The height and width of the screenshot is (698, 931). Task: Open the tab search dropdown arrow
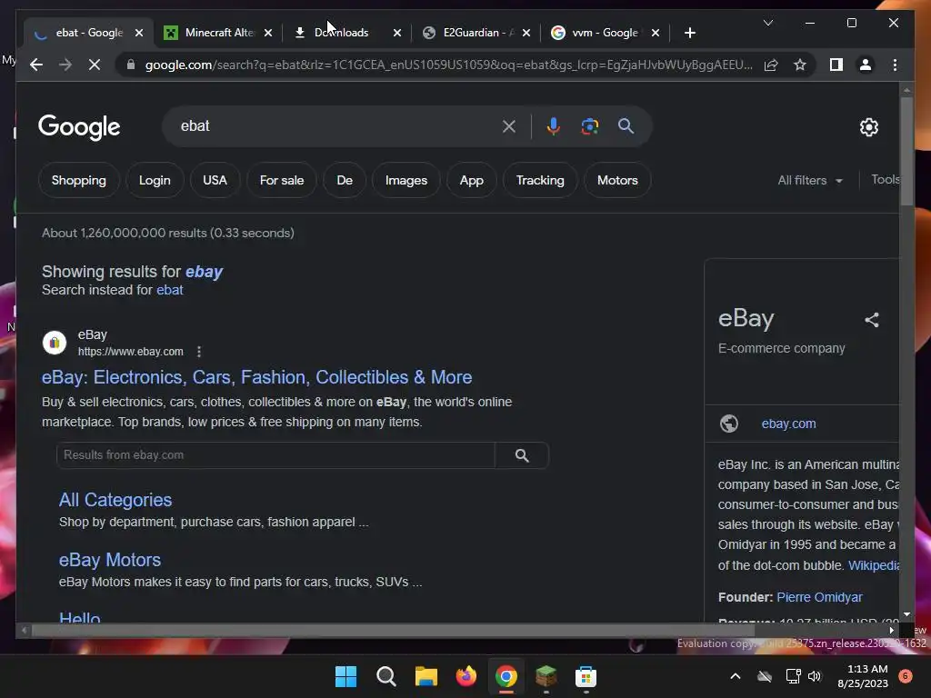pyautogui.click(x=767, y=23)
